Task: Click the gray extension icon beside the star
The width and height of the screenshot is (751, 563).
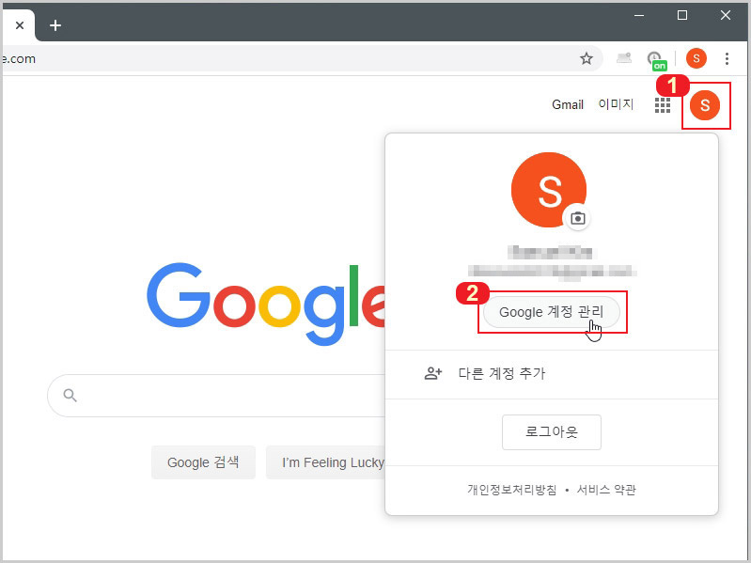Action: 623,58
